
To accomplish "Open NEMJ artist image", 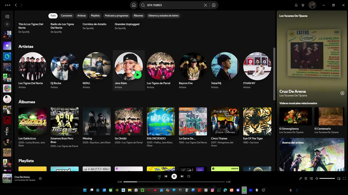I will click(97, 66).
